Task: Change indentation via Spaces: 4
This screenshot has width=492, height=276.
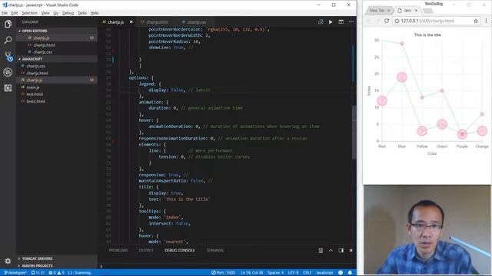Action: click(275, 273)
